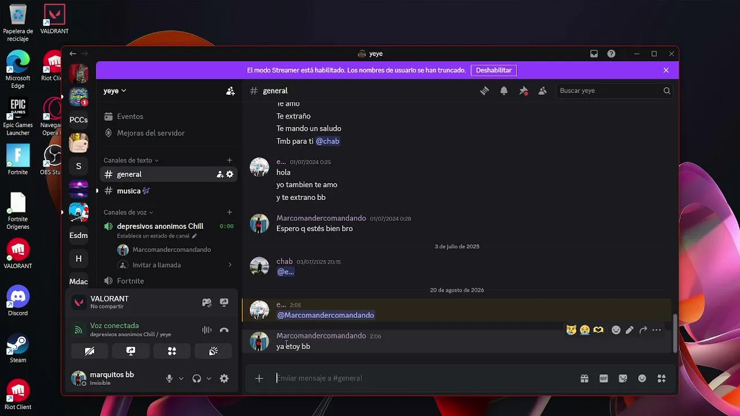Open the Steam desktop shortcut
Viewport: 740px width, 416px height.
pyautogui.click(x=18, y=347)
